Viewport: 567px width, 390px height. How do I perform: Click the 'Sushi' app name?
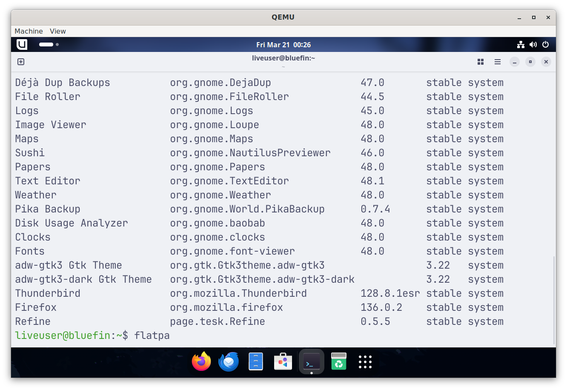30,153
